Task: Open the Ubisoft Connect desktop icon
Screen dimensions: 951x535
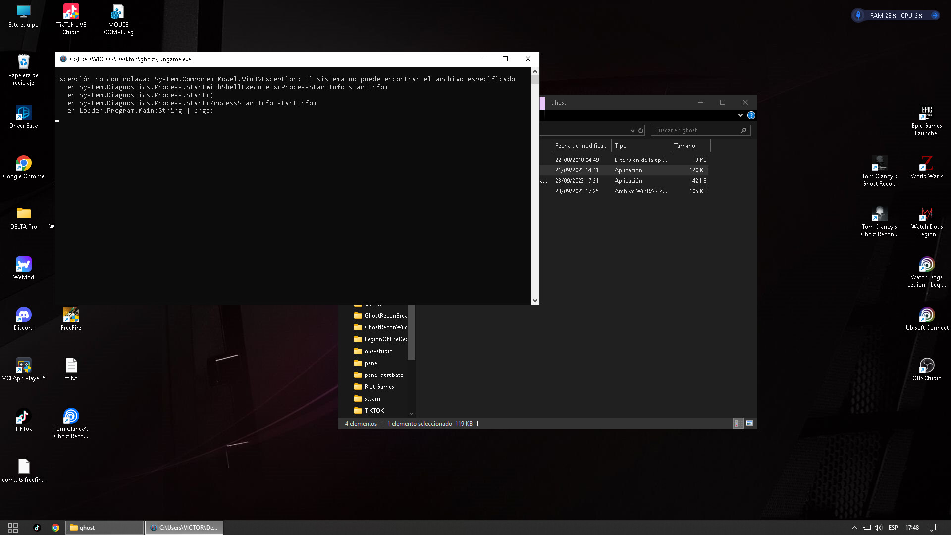Action: click(926, 316)
